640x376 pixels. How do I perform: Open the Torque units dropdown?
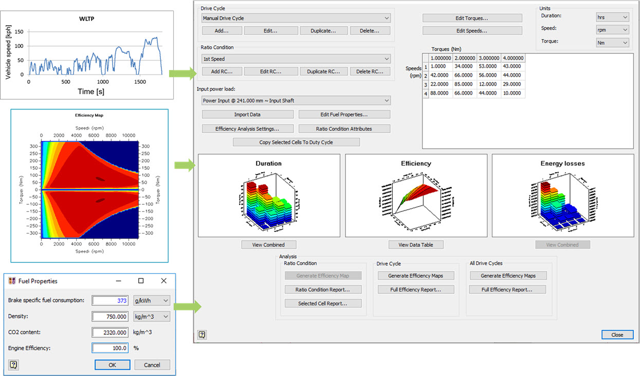coord(612,43)
